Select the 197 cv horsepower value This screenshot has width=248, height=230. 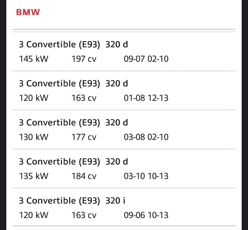tap(84, 59)
